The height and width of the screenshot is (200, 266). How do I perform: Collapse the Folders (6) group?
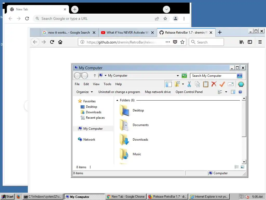[117, 100]
